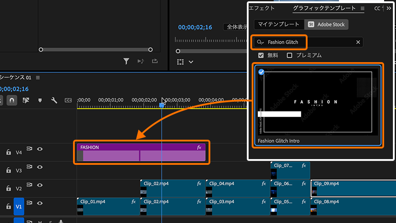Screen dimensions: 396x223
Task: Hide track V2 with the eye icon
Action: click(40, 186)
